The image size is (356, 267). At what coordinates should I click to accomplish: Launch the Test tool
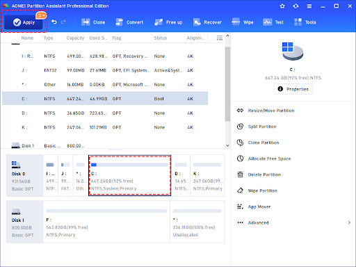coord(273,22)
